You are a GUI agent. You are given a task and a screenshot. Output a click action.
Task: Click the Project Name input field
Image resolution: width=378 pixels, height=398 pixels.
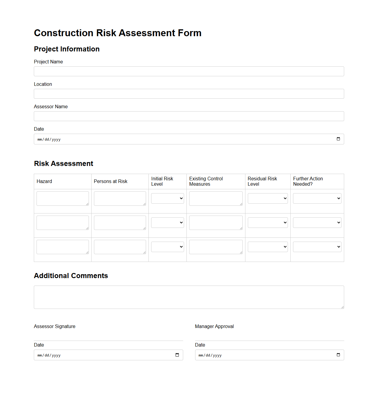point(189,71)
